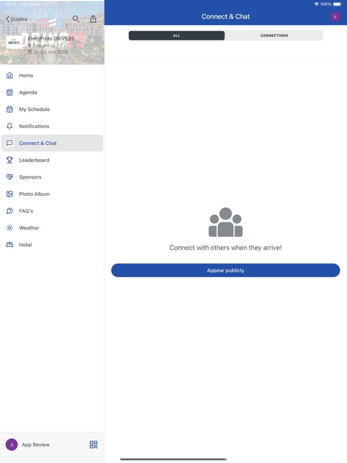
Task: Tap the share icon in header
Action: pos(93,19)
